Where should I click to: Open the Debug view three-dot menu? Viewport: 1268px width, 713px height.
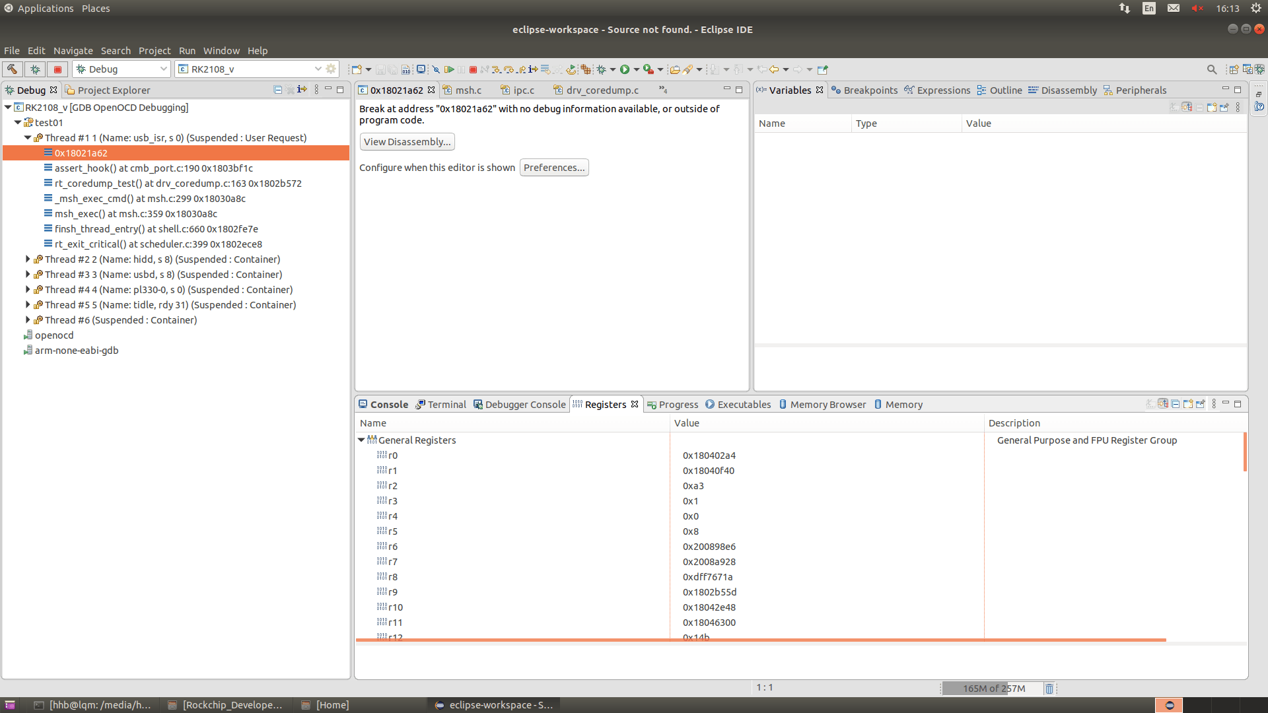click(316, 90)
